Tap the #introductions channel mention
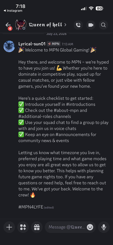This screenshot has height=245, width=113. tap(80, 104)
